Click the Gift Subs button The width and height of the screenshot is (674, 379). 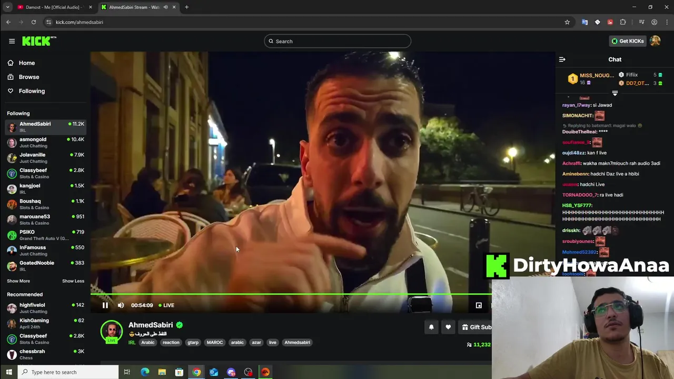click(x=475, y=327)
